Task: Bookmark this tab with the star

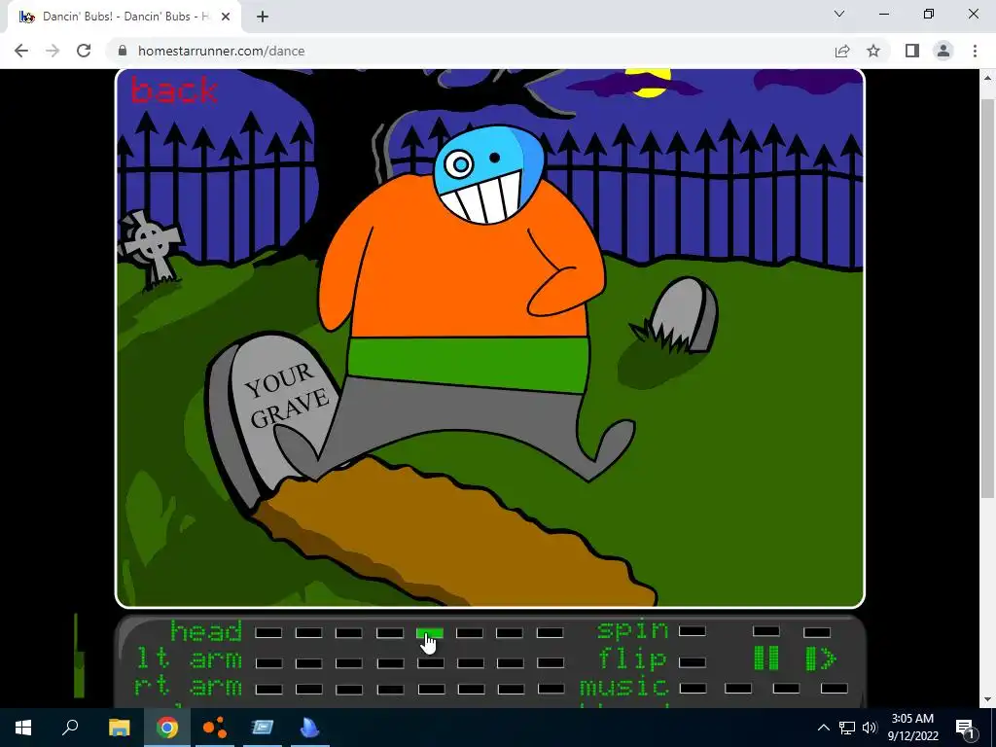Action: 873,51
